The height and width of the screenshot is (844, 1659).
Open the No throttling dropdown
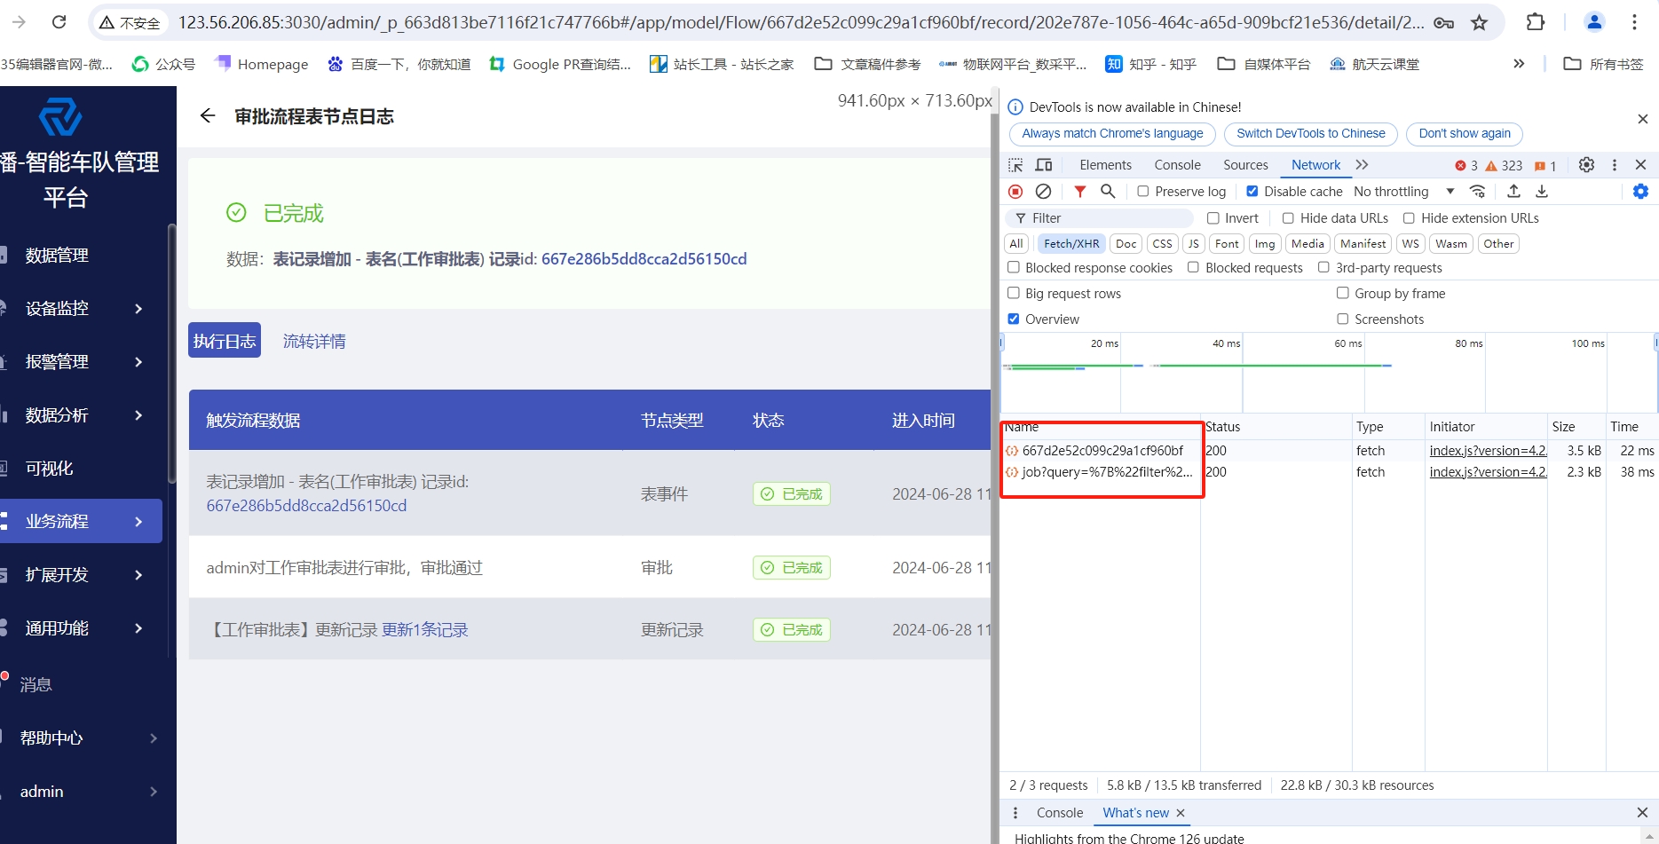click(1404, 191)
